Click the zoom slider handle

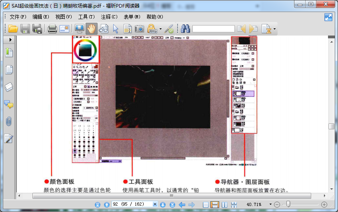click(288, 204)
